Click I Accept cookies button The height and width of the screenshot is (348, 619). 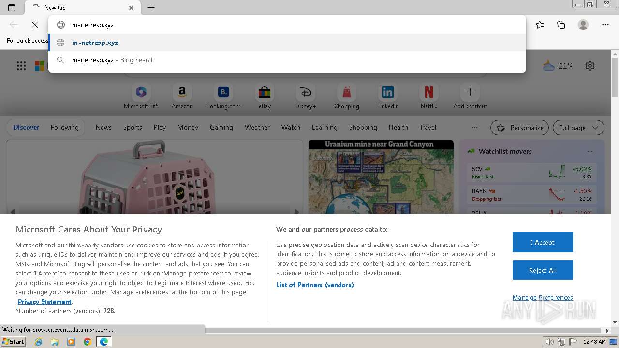(543, 242)
